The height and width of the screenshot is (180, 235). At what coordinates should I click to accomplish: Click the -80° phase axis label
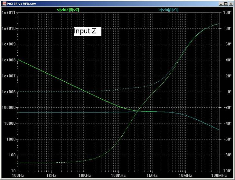[228, 155]
